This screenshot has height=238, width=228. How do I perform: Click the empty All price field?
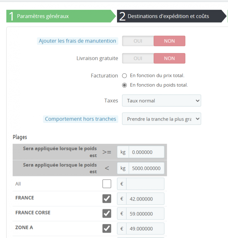145,184
